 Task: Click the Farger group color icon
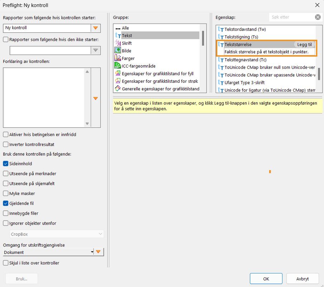point(117,58)
